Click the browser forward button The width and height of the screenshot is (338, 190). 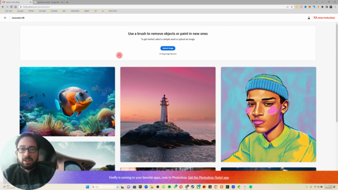point(7,7)
